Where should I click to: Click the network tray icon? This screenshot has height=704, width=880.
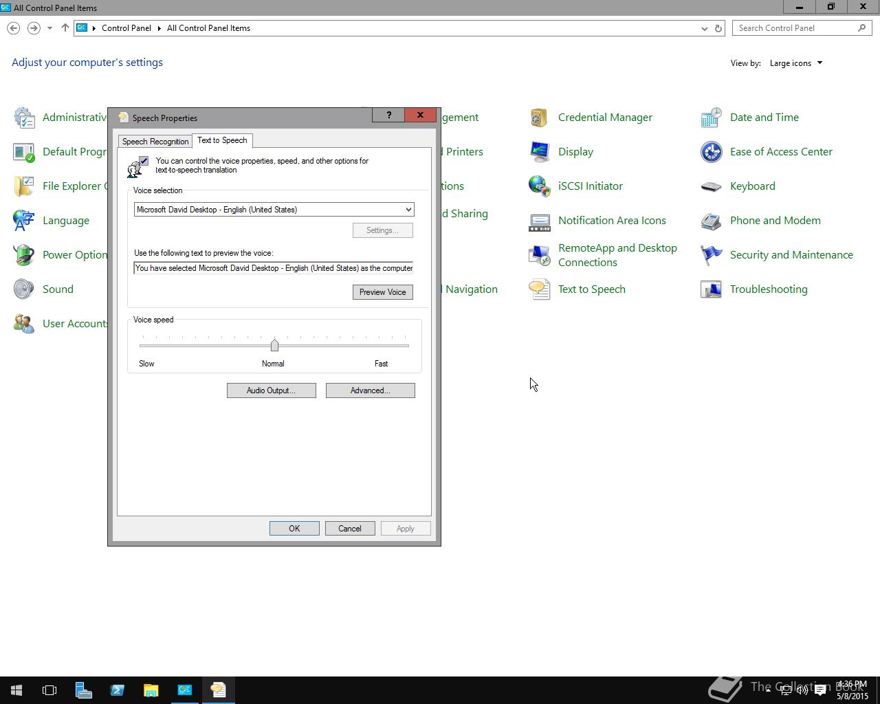785,690
